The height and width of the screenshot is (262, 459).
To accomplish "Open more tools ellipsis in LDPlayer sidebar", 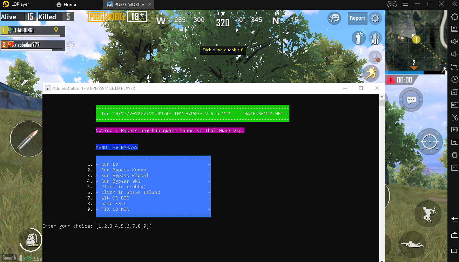I will [x=454, y=168].
